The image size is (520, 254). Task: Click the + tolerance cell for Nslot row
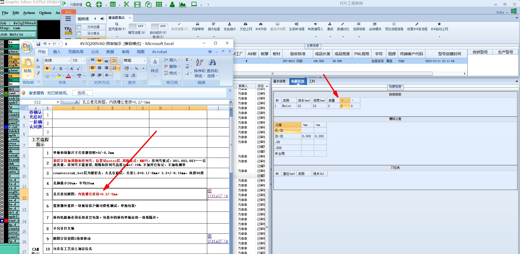tap(345, 106)
